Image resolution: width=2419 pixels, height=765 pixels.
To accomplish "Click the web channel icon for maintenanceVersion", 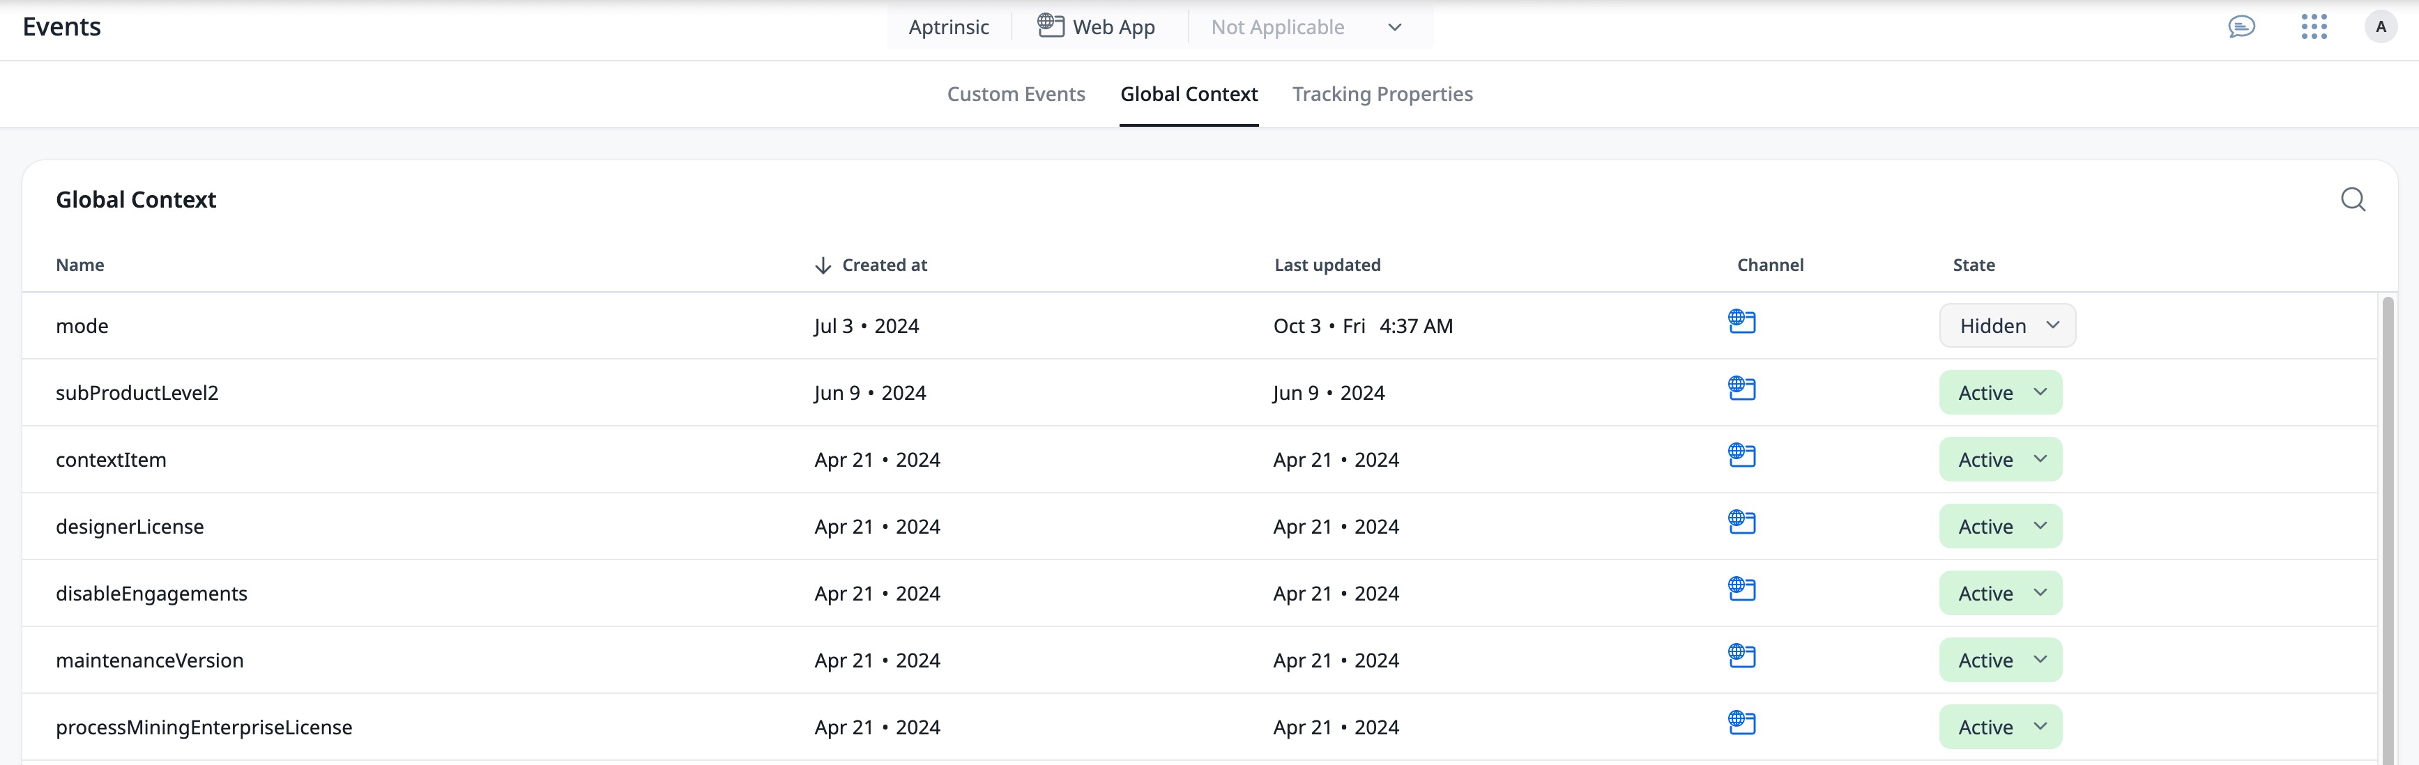I will (1742, 656).
